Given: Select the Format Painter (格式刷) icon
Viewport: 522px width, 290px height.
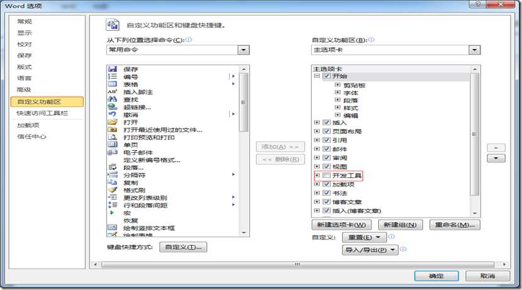Looking at the screenshot, I should coord(113,190).
